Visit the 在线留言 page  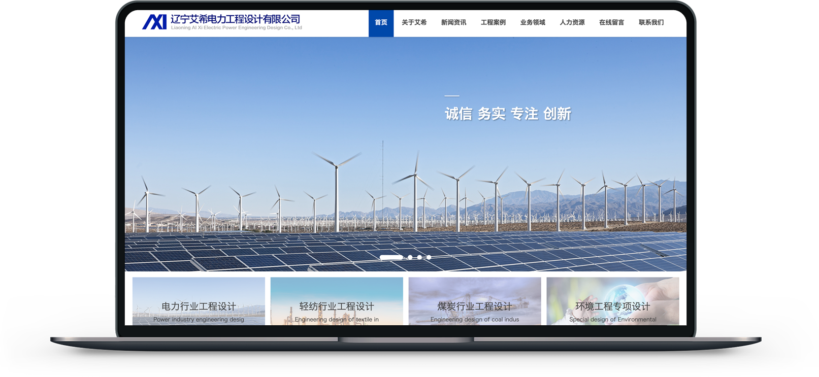(x=611, y=22)
